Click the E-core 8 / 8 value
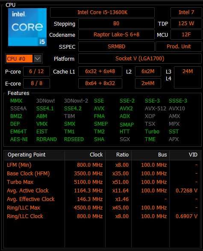The height and width of the screenshot is (251, 203). coord(36,83)
